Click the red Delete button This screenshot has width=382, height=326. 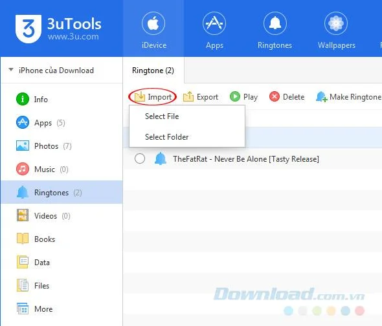tap(287, 97)
